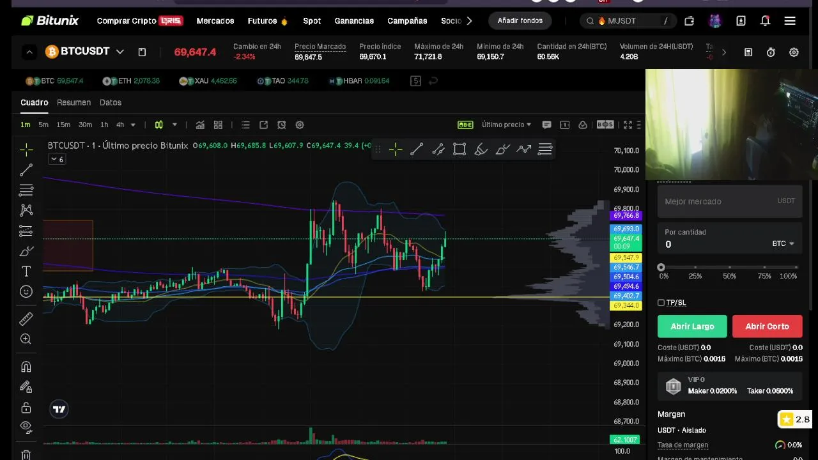Select the 15m timeframe
Viewport: 818px width, 460px height.
click(x=63, y=125)
